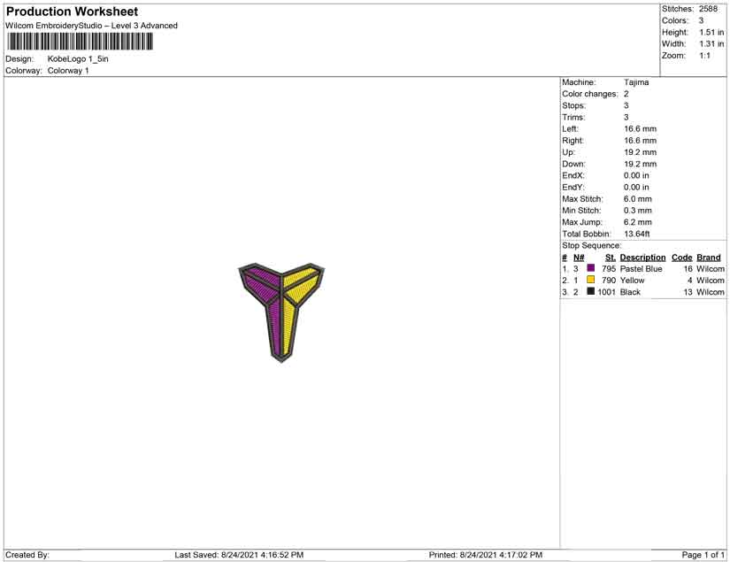Click the Min Stitch value 0.3 mm

click(638, 211)
